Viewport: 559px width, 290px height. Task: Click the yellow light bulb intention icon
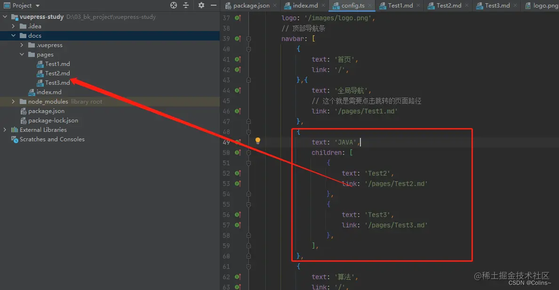tap(258, 141)
